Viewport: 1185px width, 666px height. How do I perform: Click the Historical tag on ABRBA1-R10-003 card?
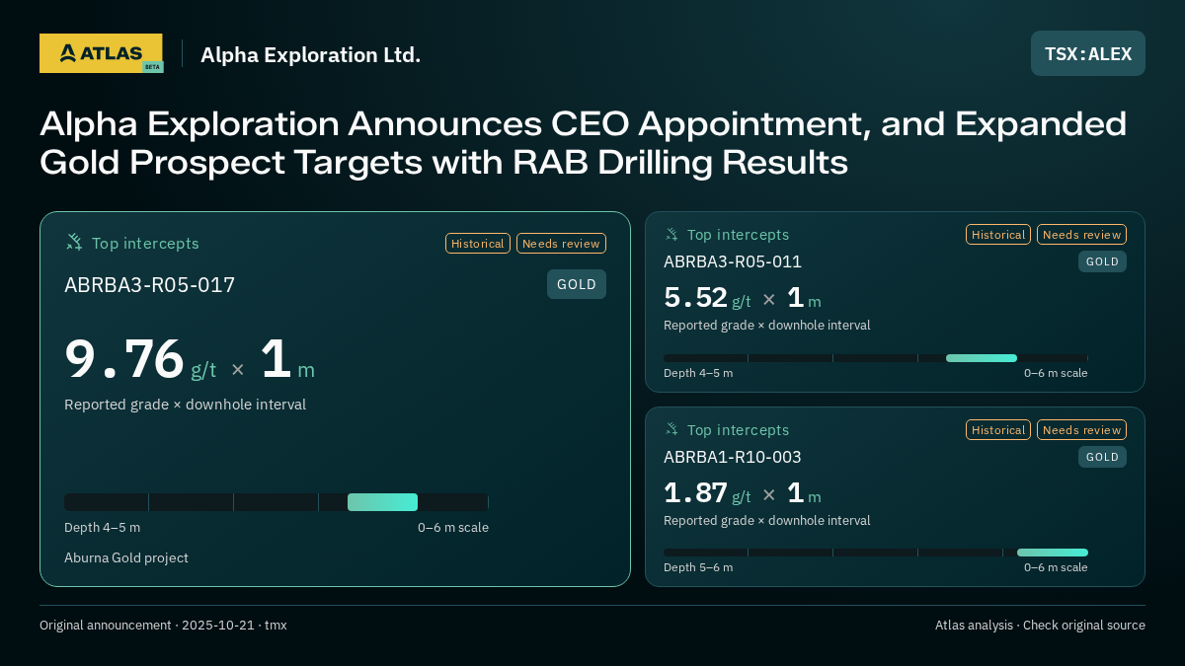pos(998,429)
